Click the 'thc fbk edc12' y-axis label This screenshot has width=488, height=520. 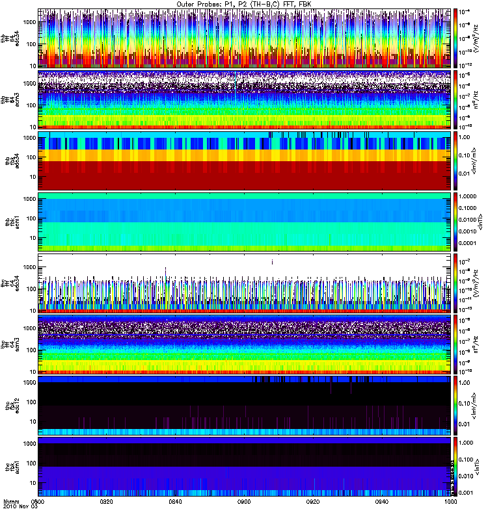tap(12, 406)
